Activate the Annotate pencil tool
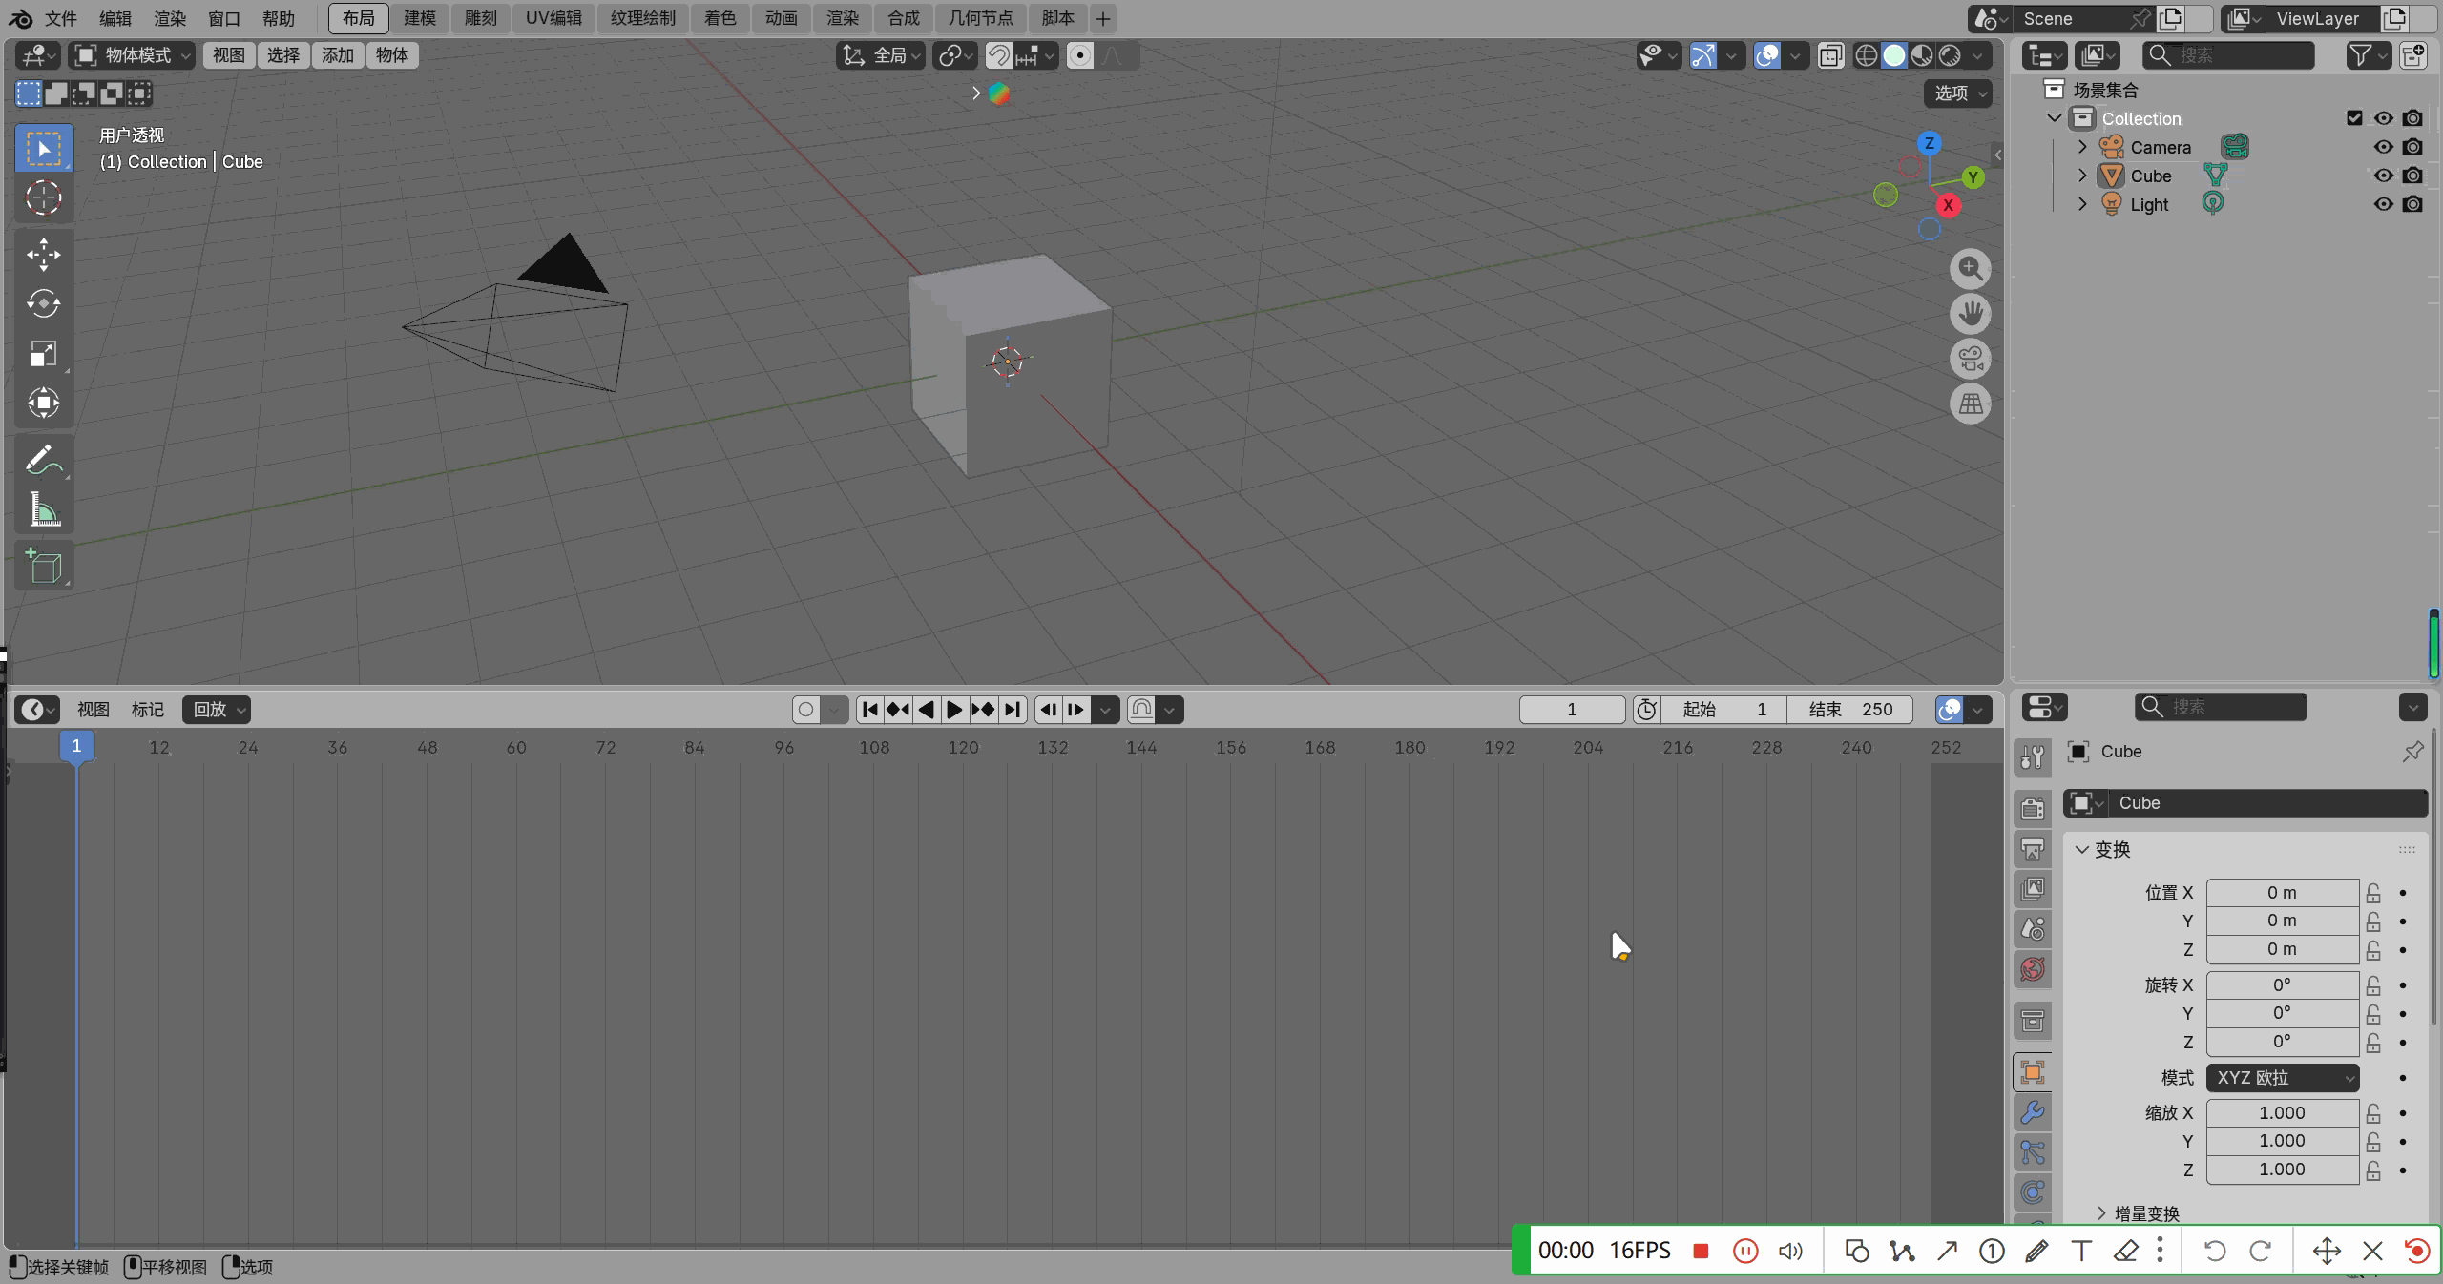The image size is (2443, 1284). (43, 460)
